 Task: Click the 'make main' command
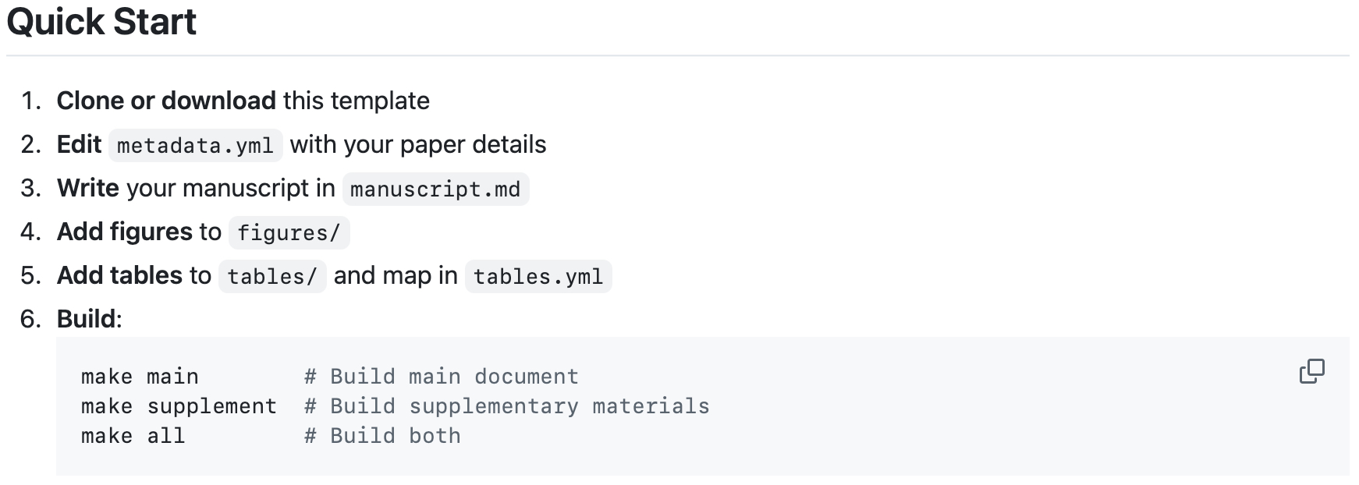click(x=140, y=377)
